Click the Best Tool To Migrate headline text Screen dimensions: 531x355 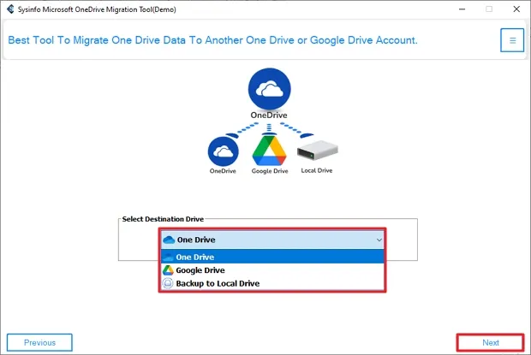(212, 40)
